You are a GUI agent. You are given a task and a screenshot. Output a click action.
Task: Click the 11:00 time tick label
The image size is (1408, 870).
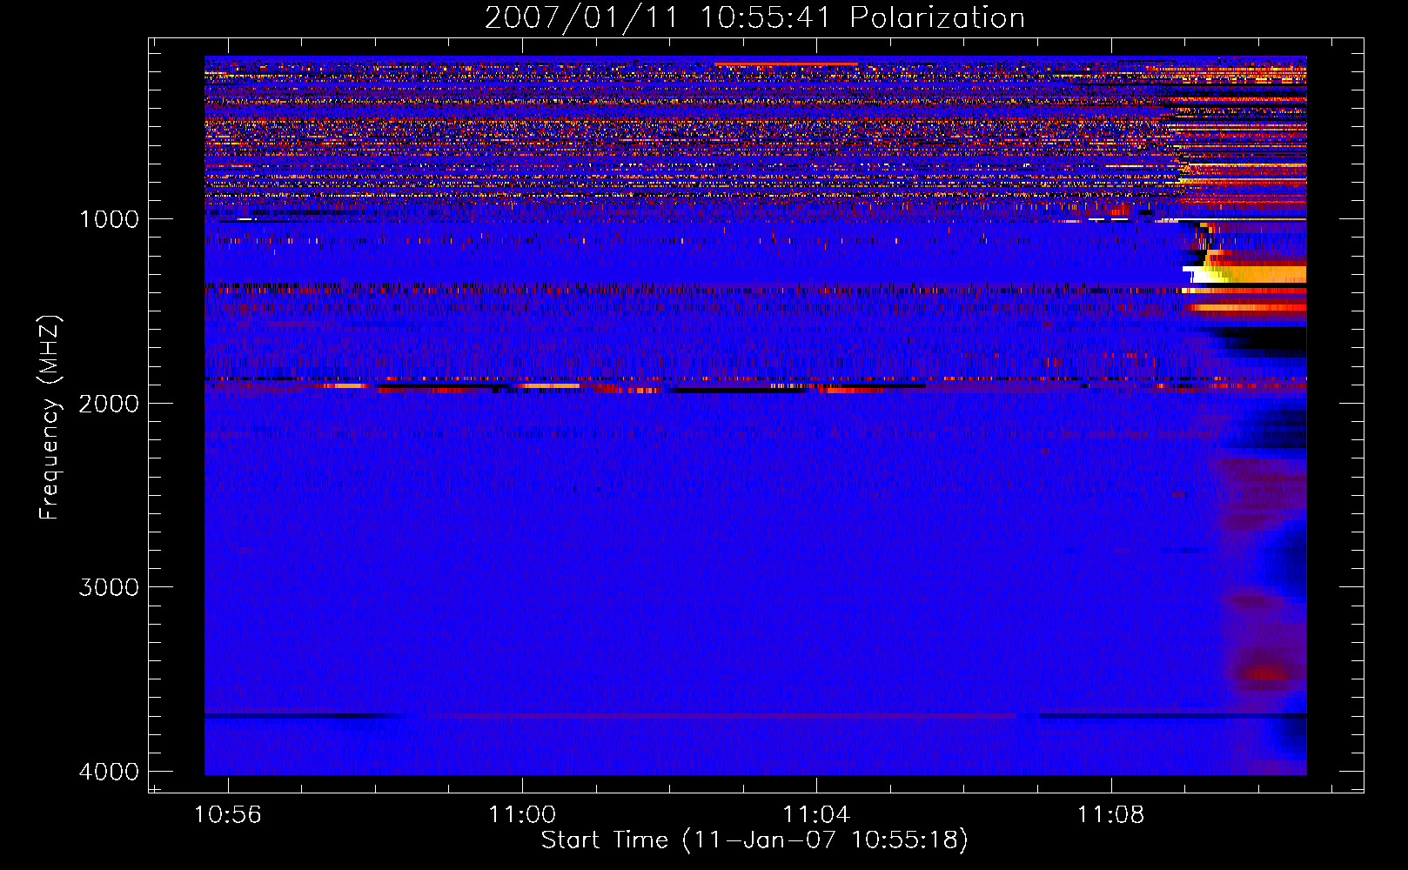click(x=522, y=815)
